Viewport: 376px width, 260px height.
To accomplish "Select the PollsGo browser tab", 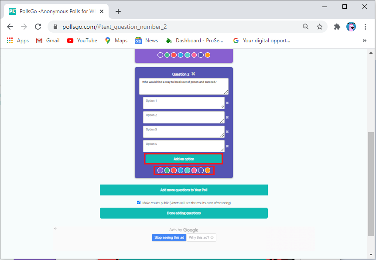I will 56,11.
